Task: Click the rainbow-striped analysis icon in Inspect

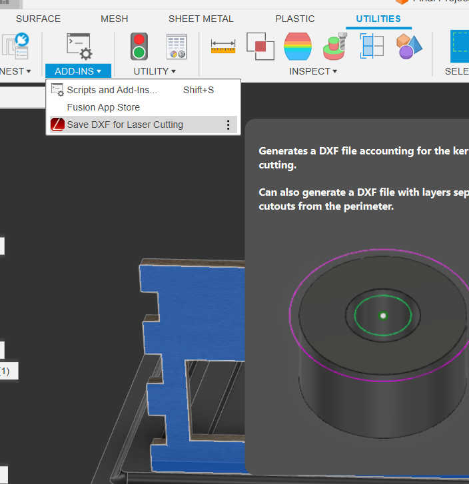Action: click(x=297, y=46)
